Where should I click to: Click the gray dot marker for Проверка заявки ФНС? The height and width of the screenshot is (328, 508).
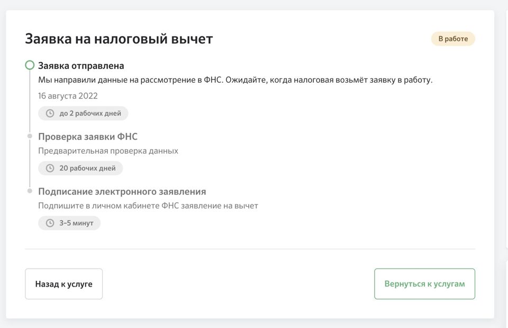click(30, 137)
